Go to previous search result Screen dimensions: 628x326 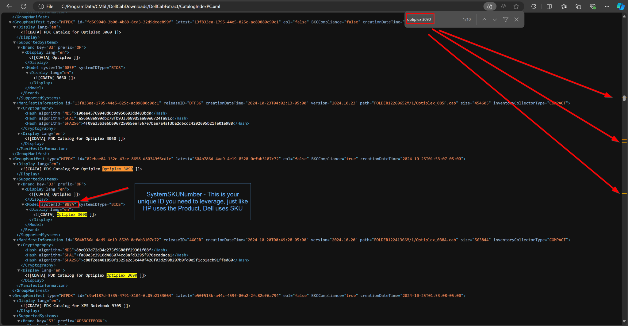(484, 19)
